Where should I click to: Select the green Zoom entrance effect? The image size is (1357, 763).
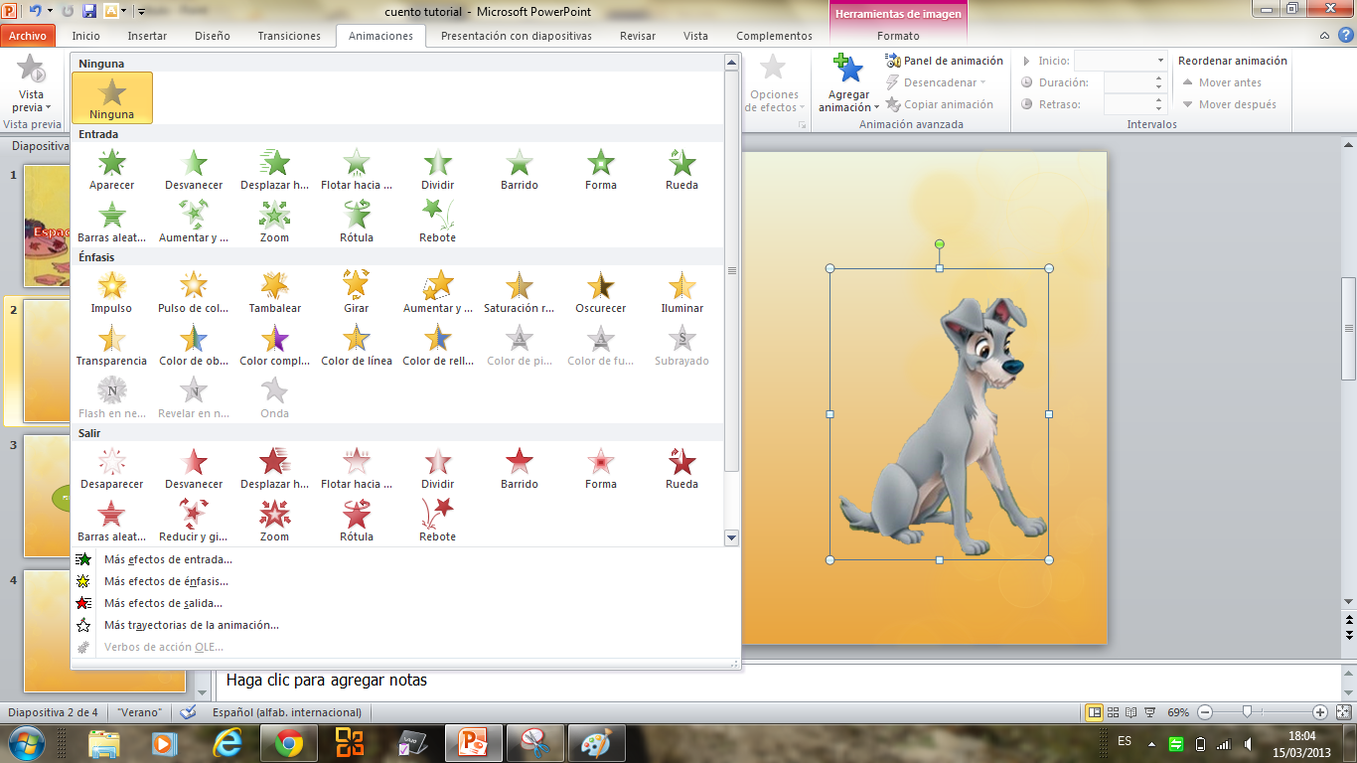pos(275,222)
